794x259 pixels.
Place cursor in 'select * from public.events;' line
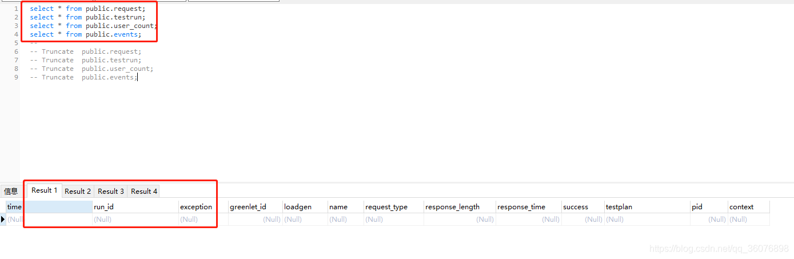(x=86, y=34)
